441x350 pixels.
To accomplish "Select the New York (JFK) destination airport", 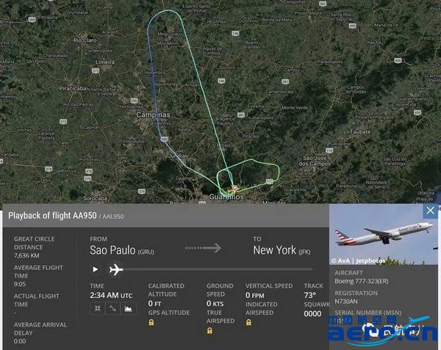I will (282, 249).
